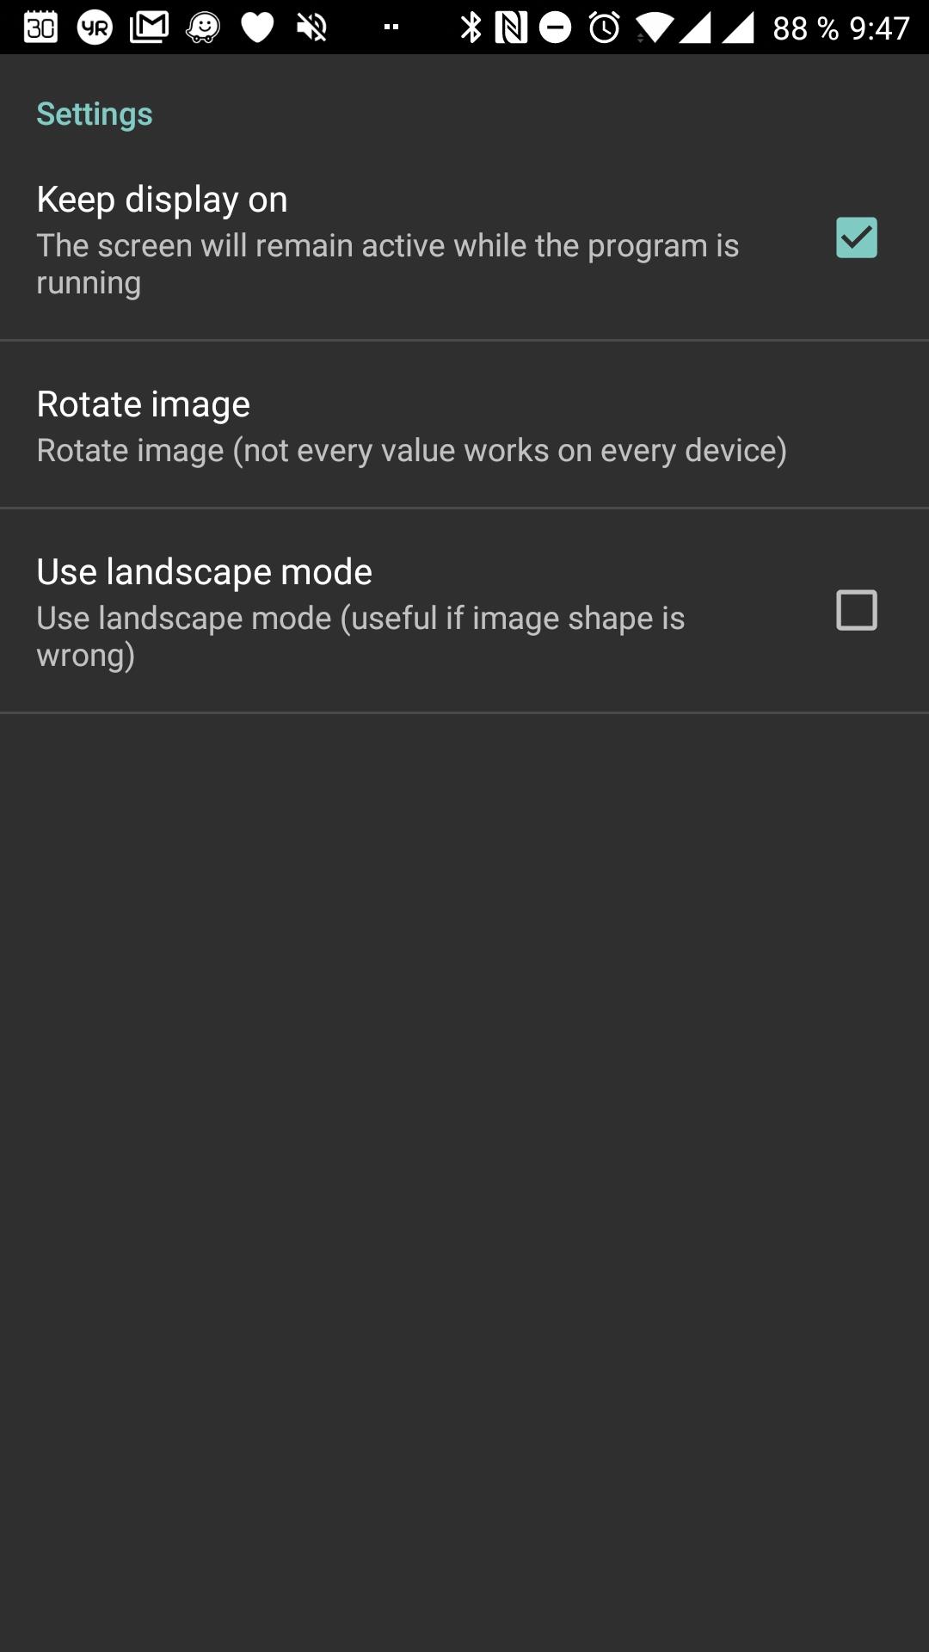Uncheck the Keep display on checkbox
The height and width of the screenshot is (1652, 929).
[x=857, y=237]
